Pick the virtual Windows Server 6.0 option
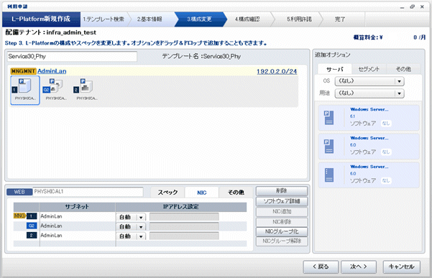432x278 pixels. [369, 175]
